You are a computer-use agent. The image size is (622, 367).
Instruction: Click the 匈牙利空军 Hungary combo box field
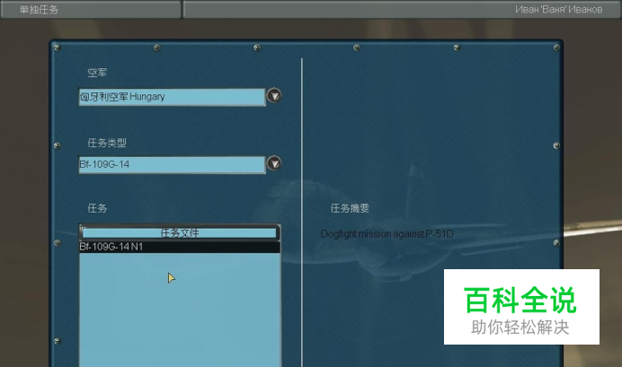(x=173, y=97)
